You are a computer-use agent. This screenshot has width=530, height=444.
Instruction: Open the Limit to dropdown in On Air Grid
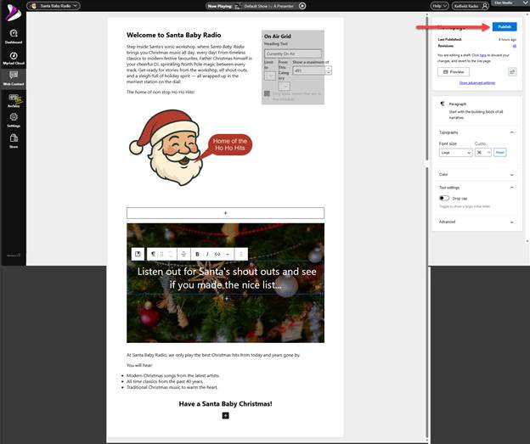click(x=270, y=76)
